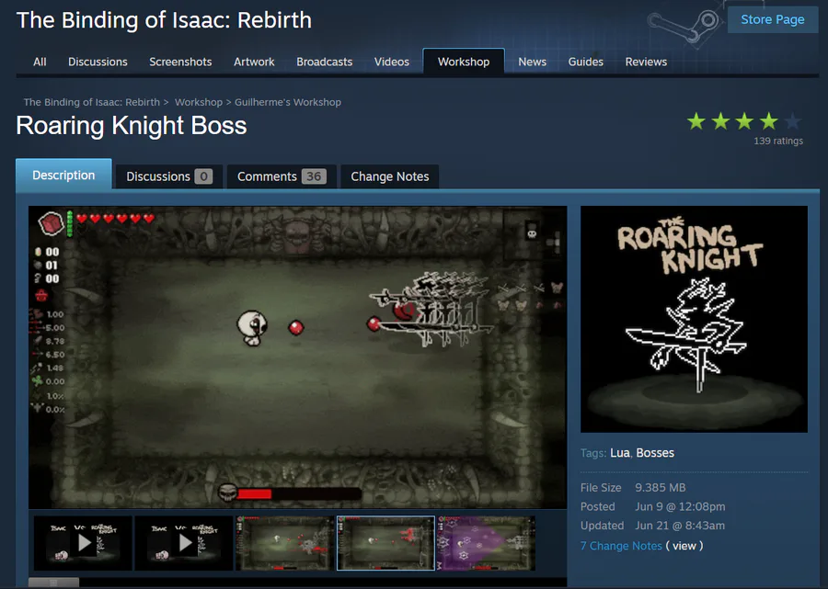This screenshot has height=589, width=828.
Task: Click the Steam logo icon in header
Action: [x=684, y=27]
